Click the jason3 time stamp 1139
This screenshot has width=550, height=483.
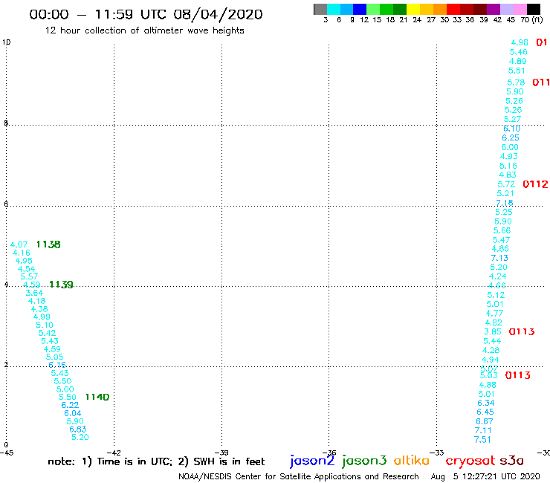pos(61,285)
